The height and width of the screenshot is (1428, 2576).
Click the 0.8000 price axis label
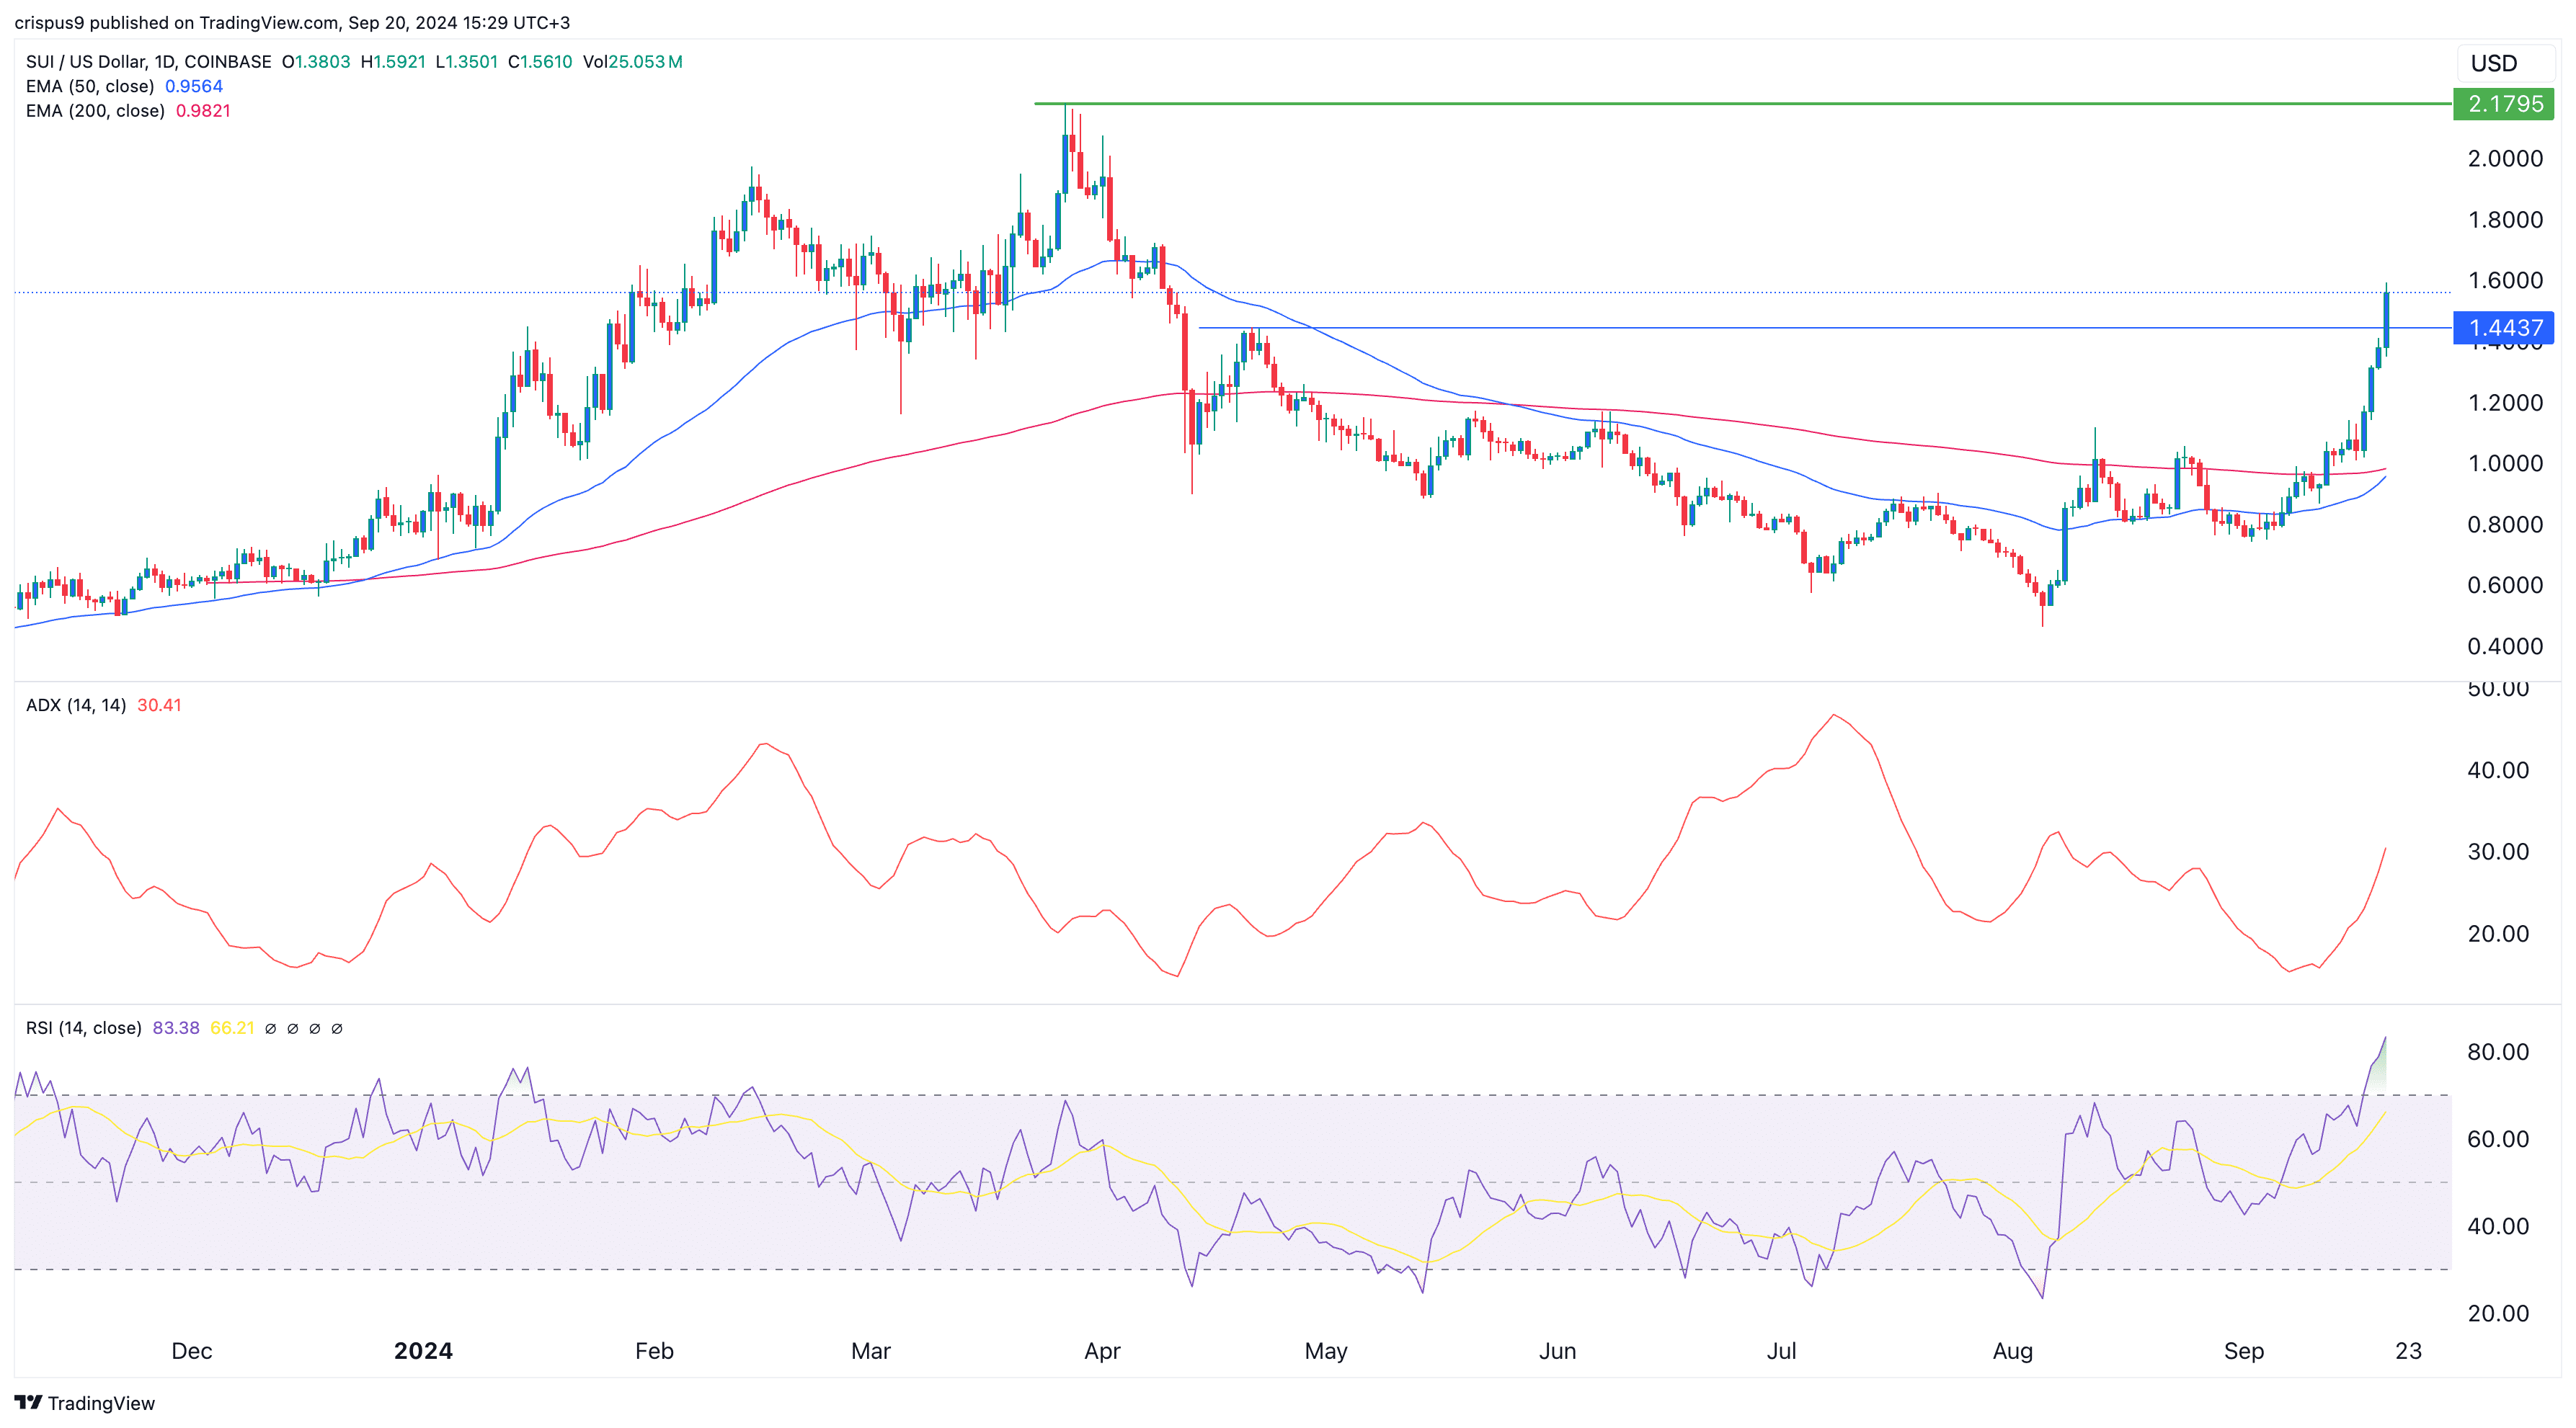tap(2505, 524)
